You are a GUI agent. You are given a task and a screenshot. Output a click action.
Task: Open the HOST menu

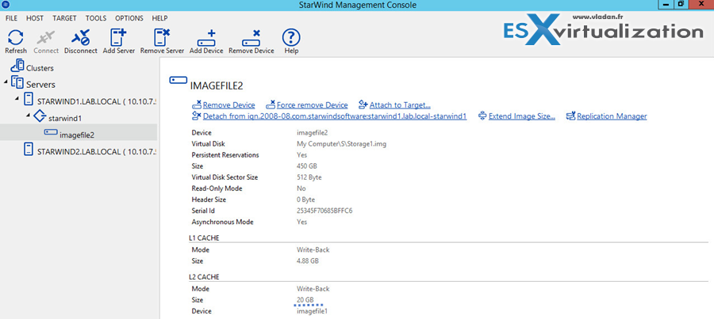[35, 18]
